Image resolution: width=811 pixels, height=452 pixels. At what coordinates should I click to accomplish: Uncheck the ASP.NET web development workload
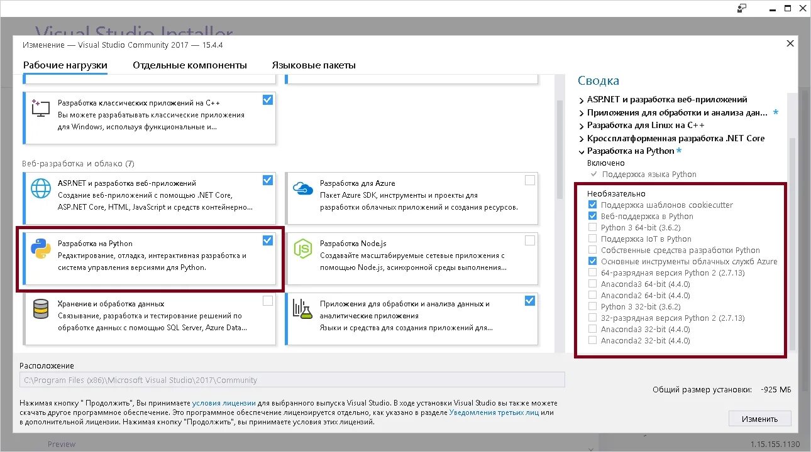pyautogui.click(x=268, y=180)
